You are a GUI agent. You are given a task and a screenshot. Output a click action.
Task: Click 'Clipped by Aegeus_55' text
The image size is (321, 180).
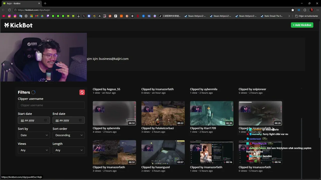(106, 89)
